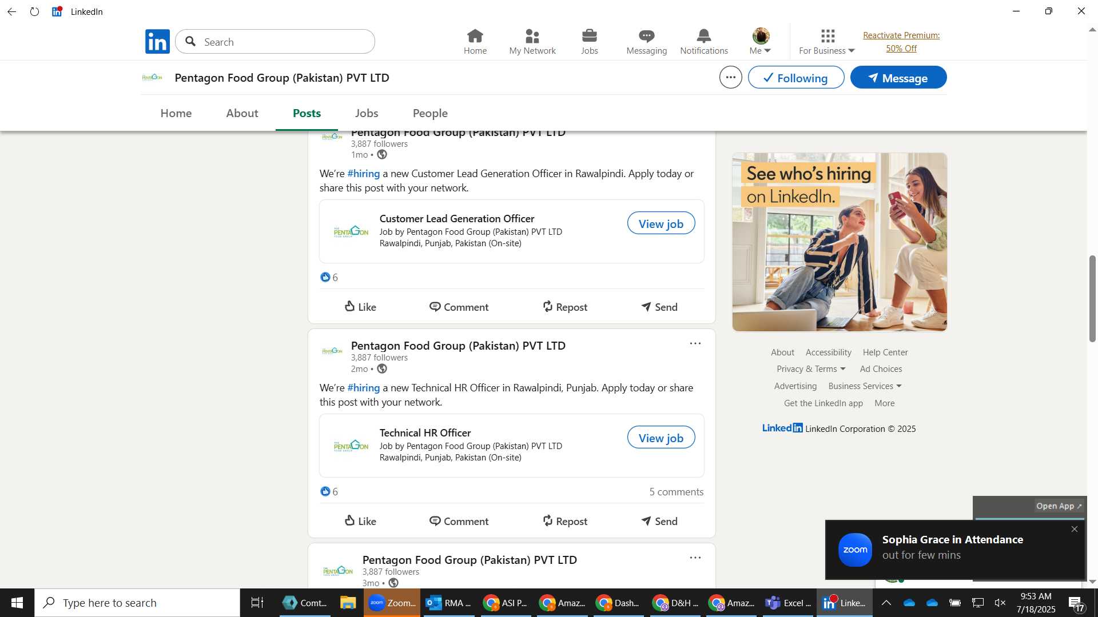Click the See who's hiring ad image
Viewport: 1098px width, 617px height.
pos(839,242)
